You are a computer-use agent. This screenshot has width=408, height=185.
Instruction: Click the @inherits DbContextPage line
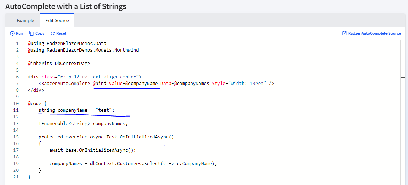pos(59,64)
